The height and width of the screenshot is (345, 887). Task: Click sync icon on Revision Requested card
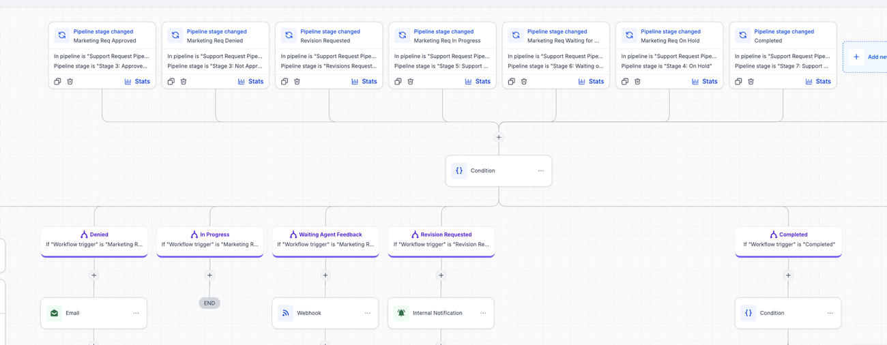[x=289, y=35]
